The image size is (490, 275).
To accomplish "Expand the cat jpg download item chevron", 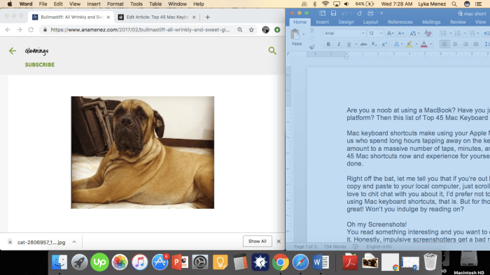I will point(74,241).
